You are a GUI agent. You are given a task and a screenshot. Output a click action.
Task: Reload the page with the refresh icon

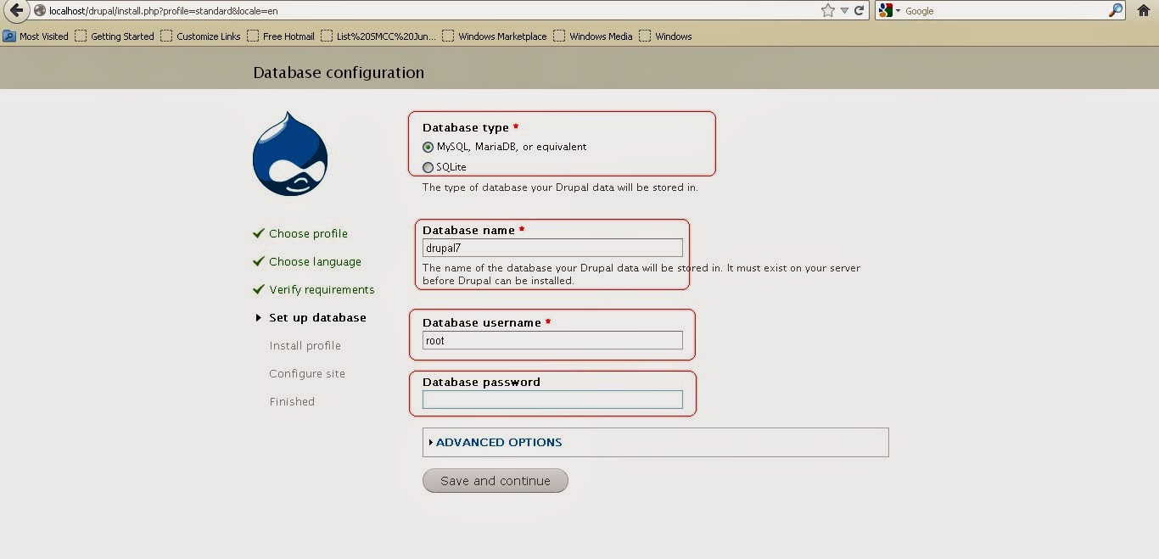click(x=859, y=11)
